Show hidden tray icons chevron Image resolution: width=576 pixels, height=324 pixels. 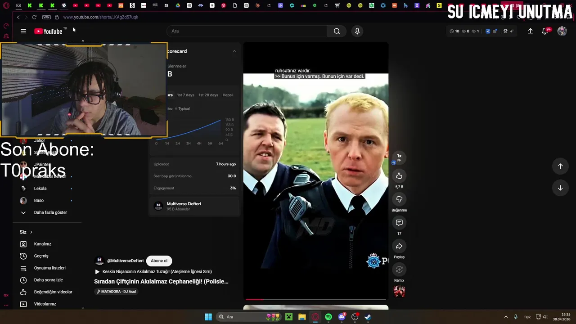tap(506, 317)
